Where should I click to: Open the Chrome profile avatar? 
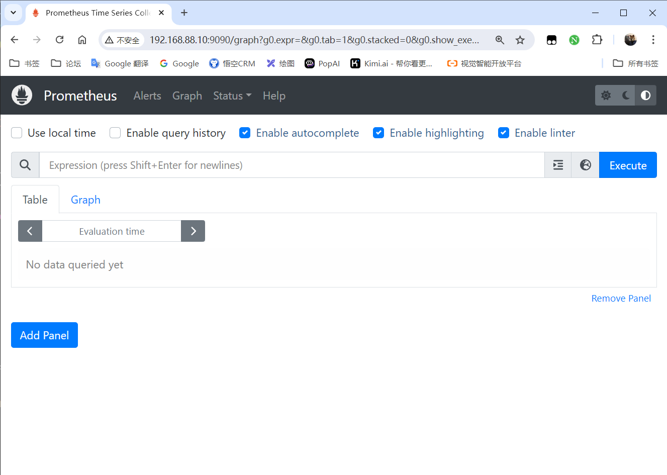click(630, 40)
